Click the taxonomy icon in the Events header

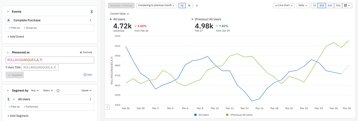coord(92,12)
